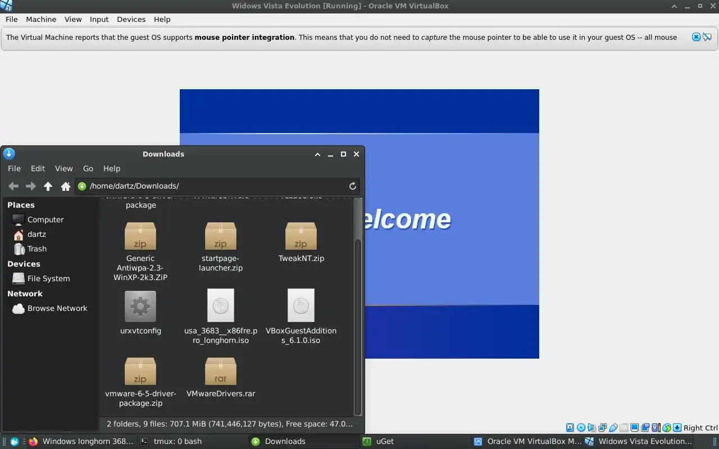Open the File menu in Downloads window
This screenshot has height=449, width=719.
[14, 168]
